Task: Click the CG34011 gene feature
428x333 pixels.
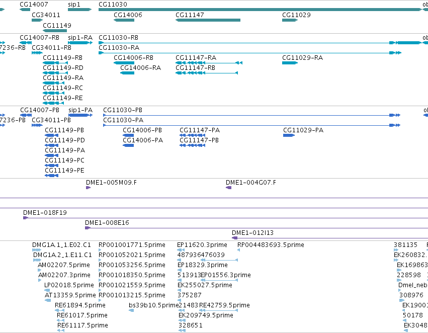Action: click(37, 20)
